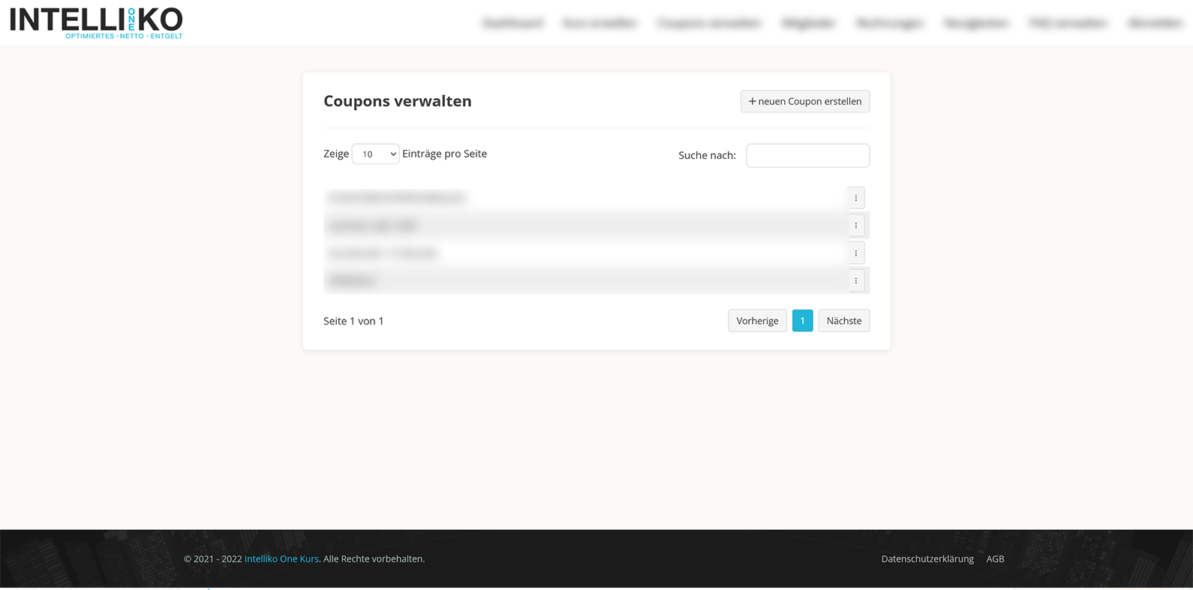
Task: Focus the 'Suche nach' search field
Action: coord(807,155)
